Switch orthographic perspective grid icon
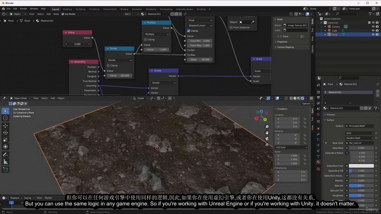 coord(267,145)
